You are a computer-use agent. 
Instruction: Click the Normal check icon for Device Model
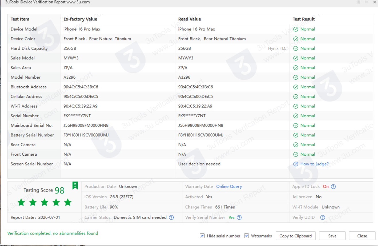296,29
